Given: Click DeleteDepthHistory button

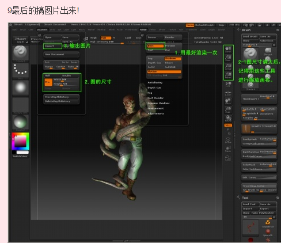Looking at the screenshot, I should point(62,101).
